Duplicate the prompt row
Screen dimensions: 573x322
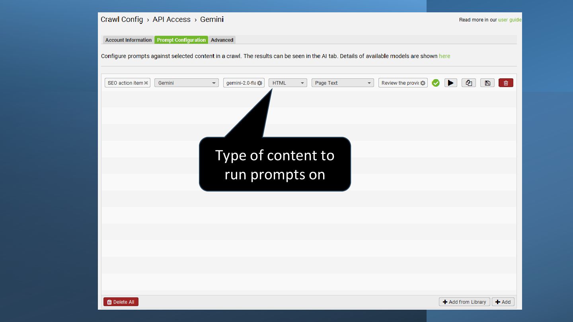tap(469, 83)
